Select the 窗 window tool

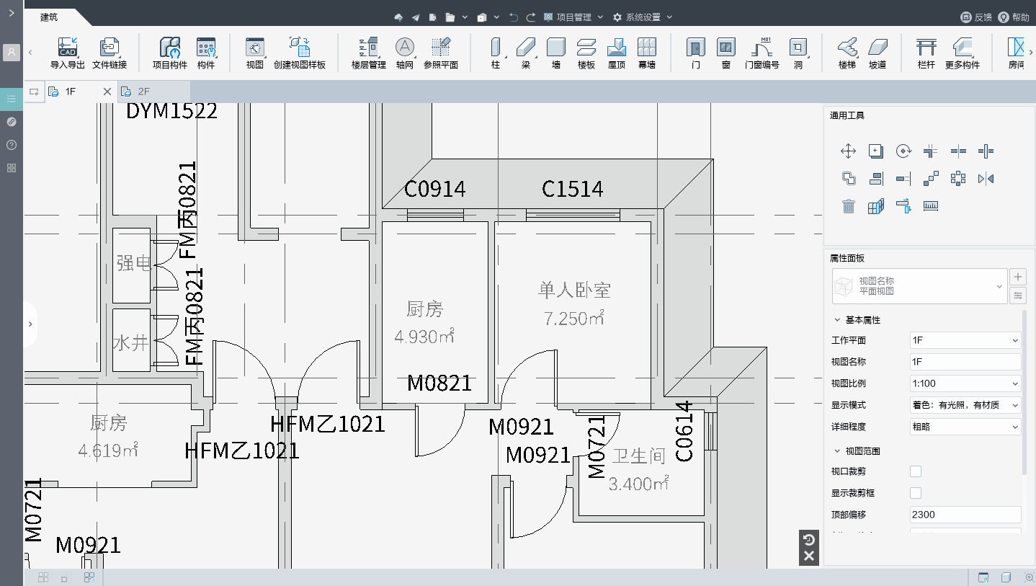[726, 53]
